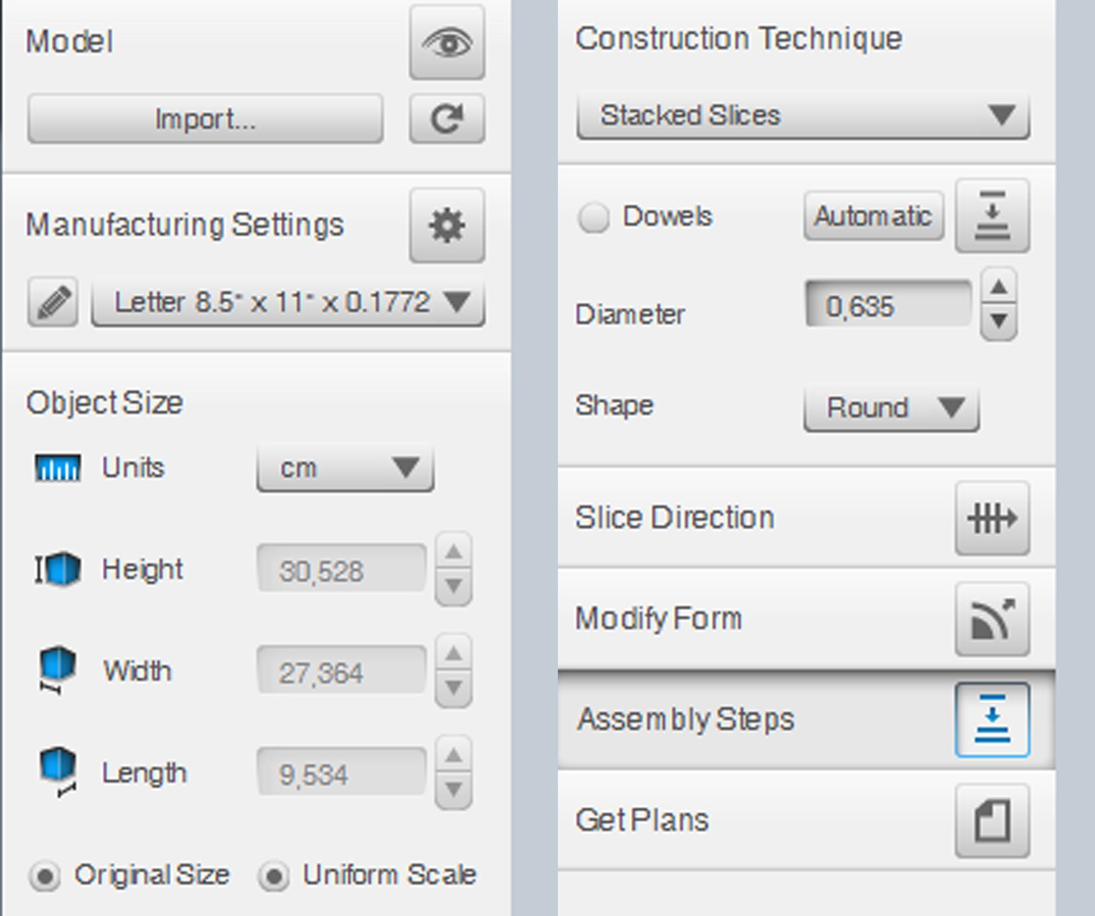Click the refresh model icon
The width and height of the screenshot is (1095, 916).
[447, 119]
